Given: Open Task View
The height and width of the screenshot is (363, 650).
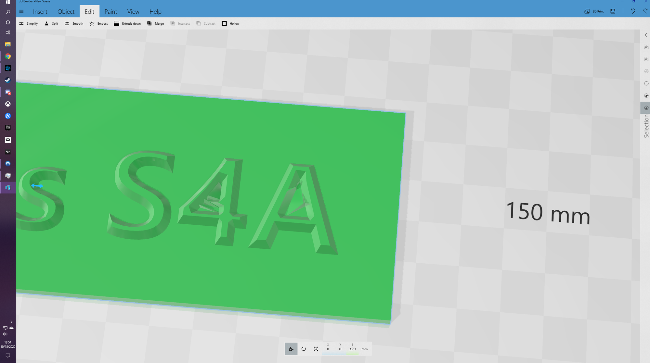Looking at the screenshot, I should 8,32.
